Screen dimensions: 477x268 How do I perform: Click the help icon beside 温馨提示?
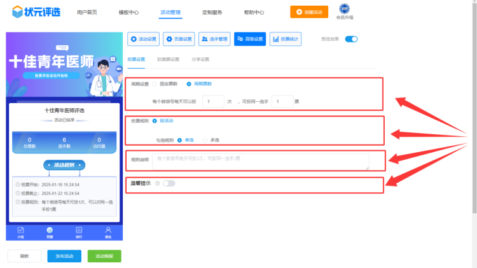tap(156, 183)
